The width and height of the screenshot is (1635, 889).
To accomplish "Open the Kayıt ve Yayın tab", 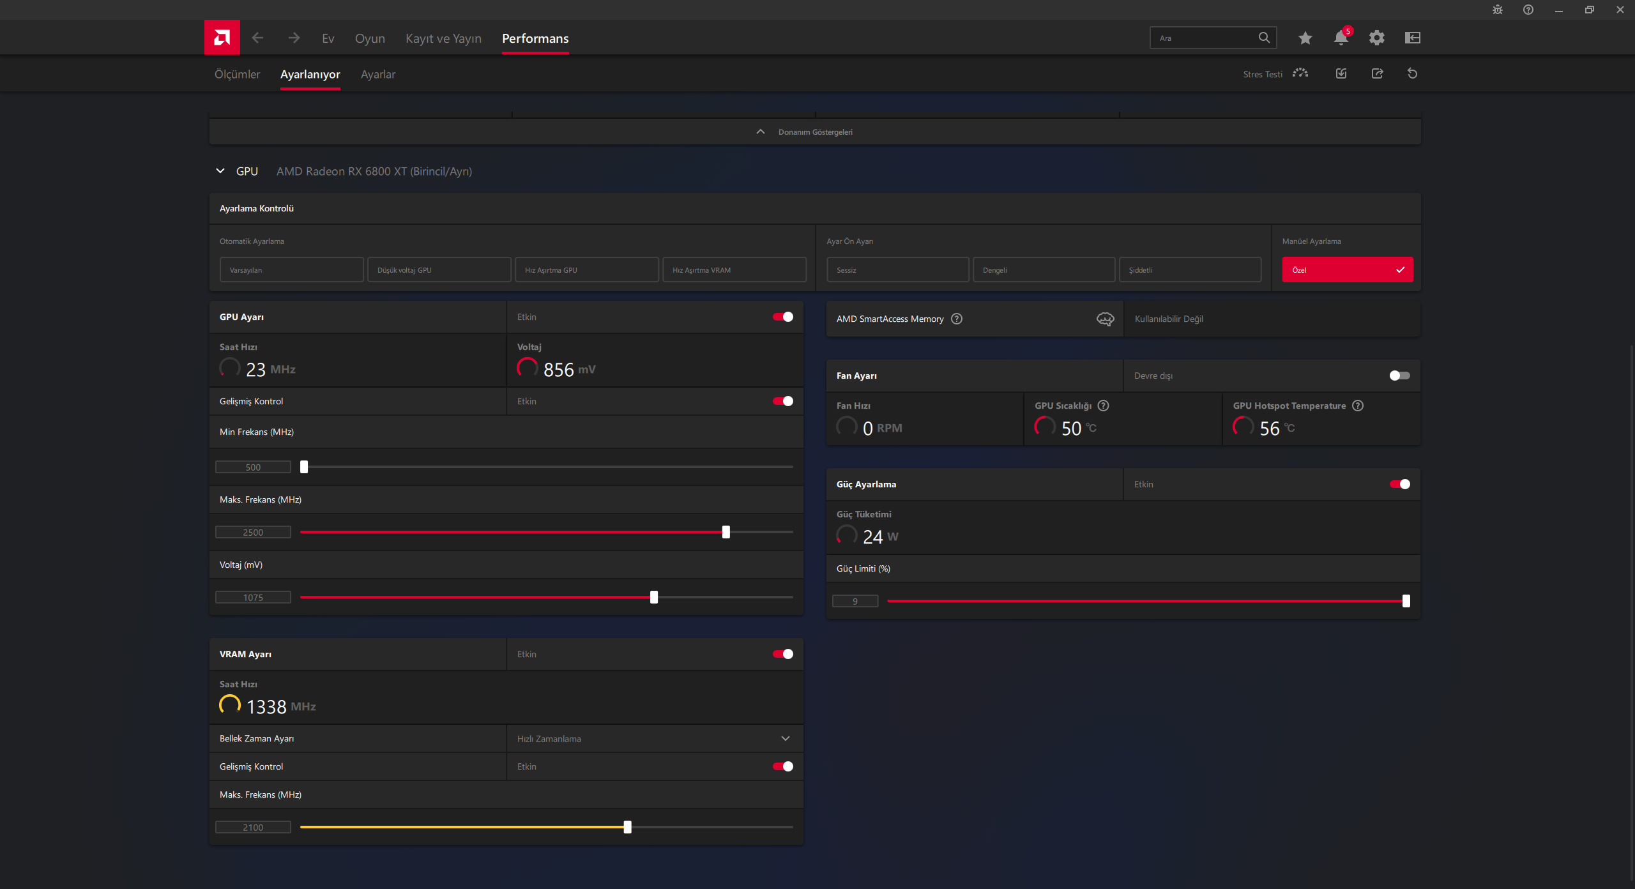I will click(x=443, y=38).
